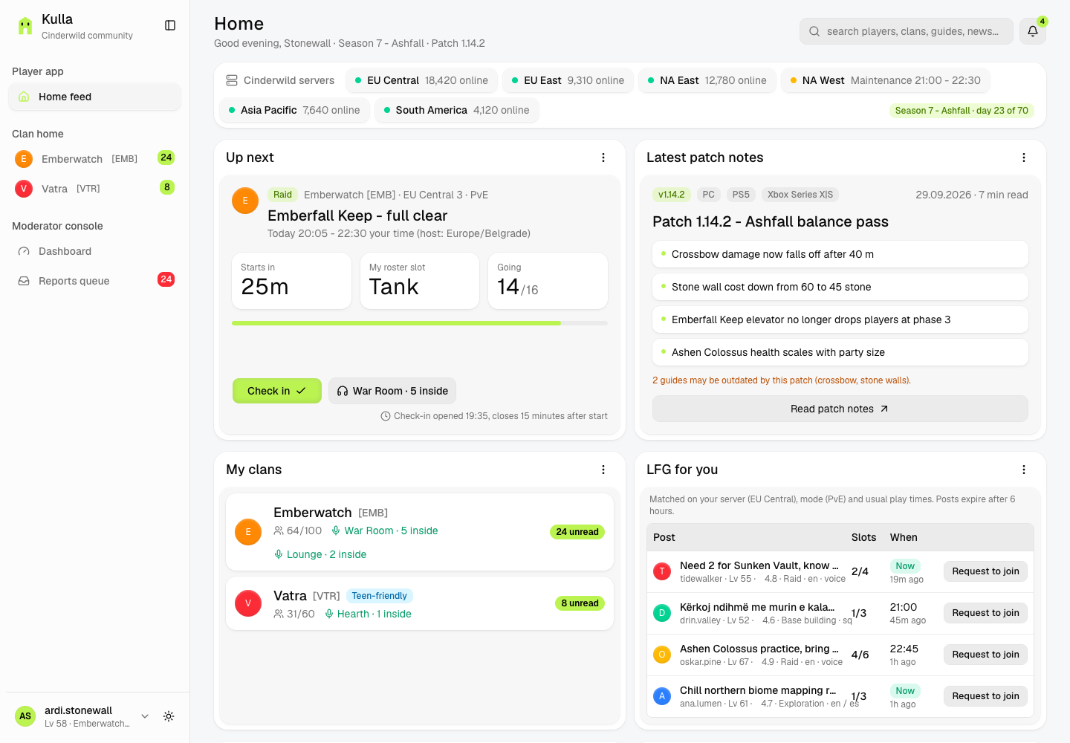Request to join northern biome mapping post

[x=985, y=696]
